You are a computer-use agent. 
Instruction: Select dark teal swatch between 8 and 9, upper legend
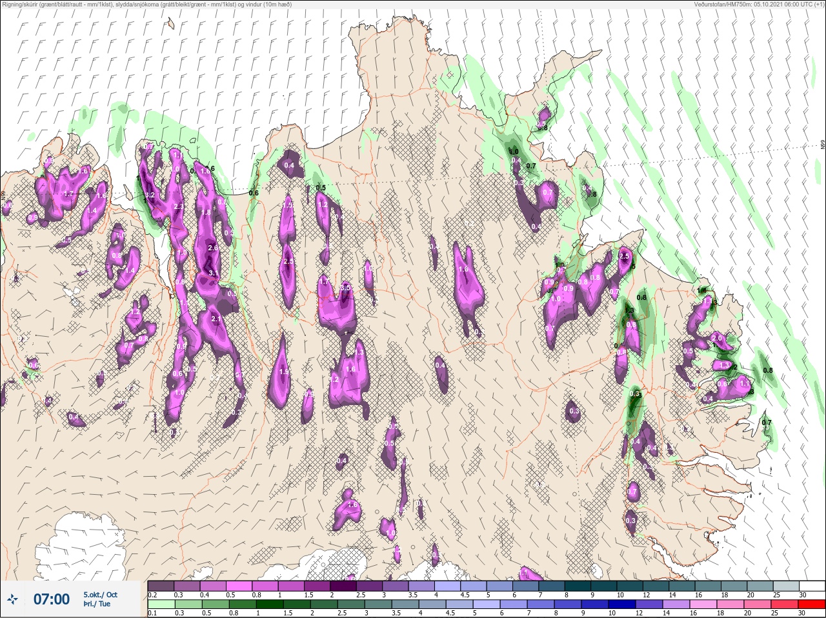(x=578, y=586)
